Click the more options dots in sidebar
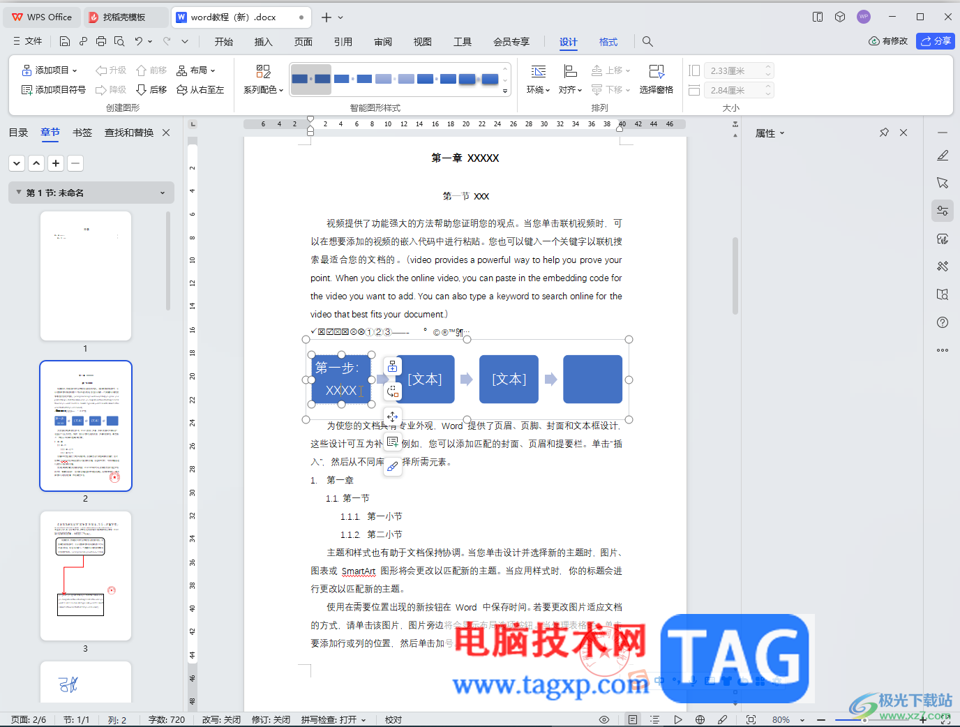960x727 pixels. click(943, 350)
